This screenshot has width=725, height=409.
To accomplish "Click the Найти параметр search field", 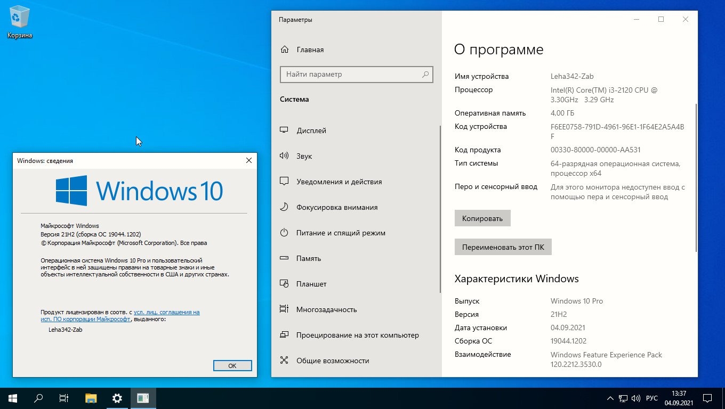I will click(357, 75).
